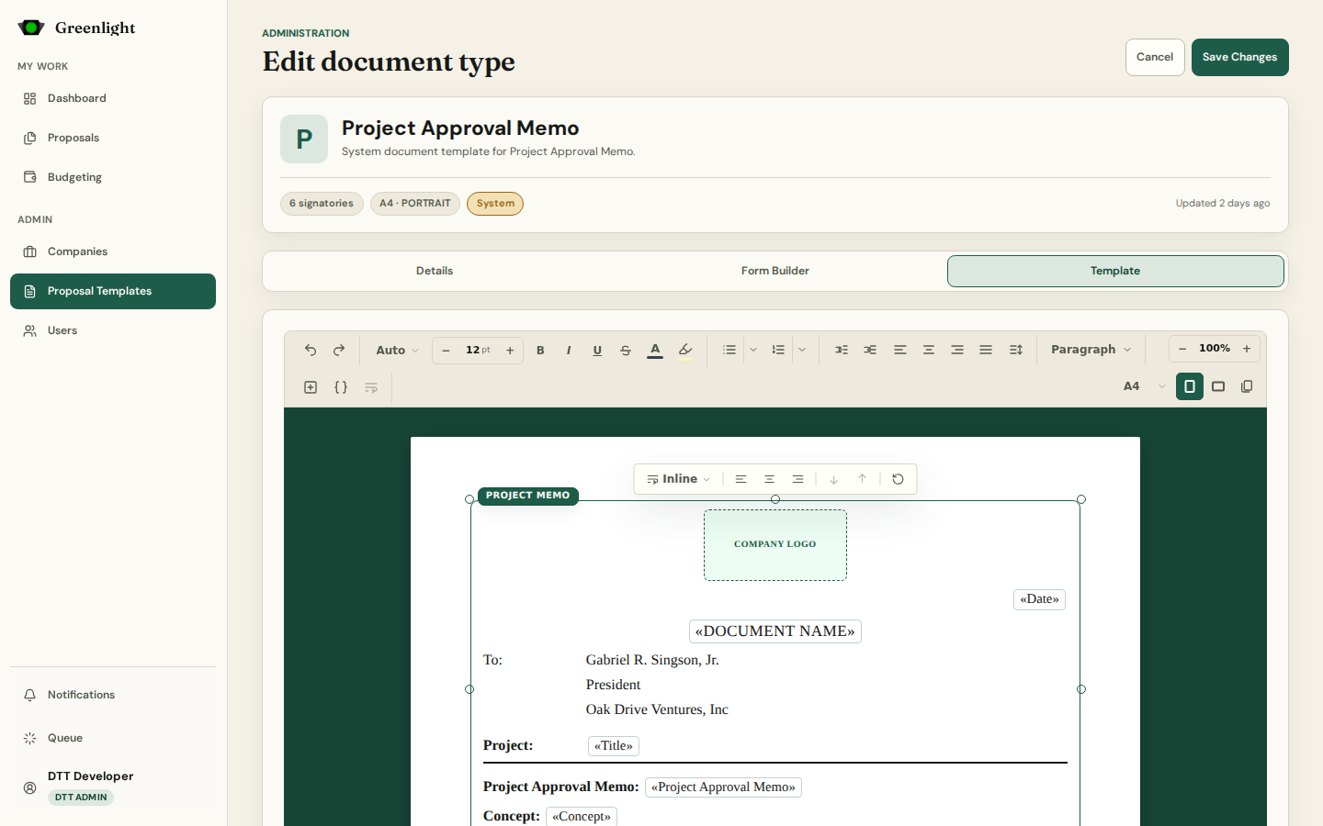
Task: Increase the font size
Action: coord(510,350)
